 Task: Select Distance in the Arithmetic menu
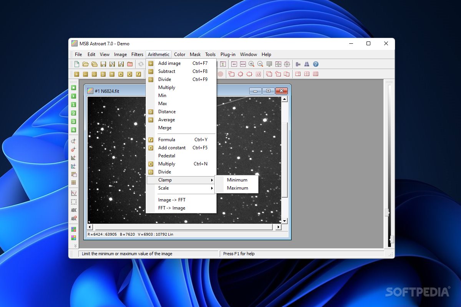point(181,112)
